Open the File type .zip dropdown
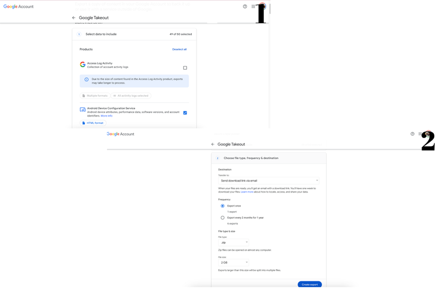436x290 pixels. (234, 242)
